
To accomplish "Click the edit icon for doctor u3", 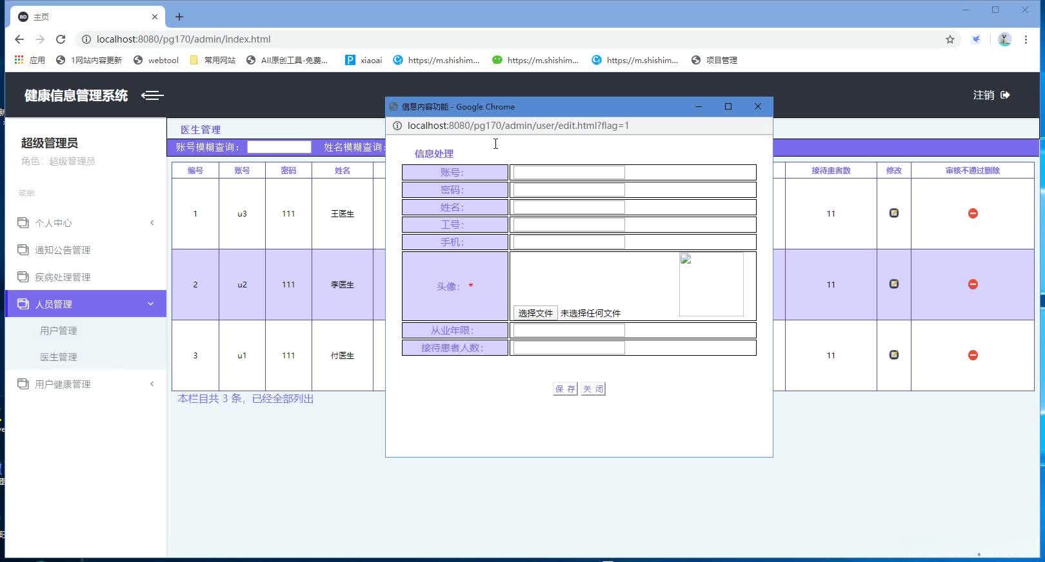I will pos(894,213).
